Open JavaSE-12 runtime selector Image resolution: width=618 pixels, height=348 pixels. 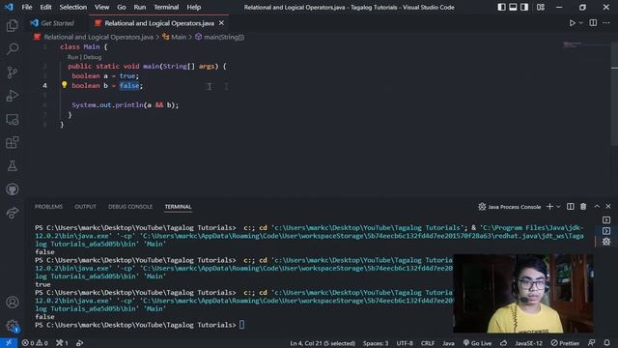click(x=528, y=343)
